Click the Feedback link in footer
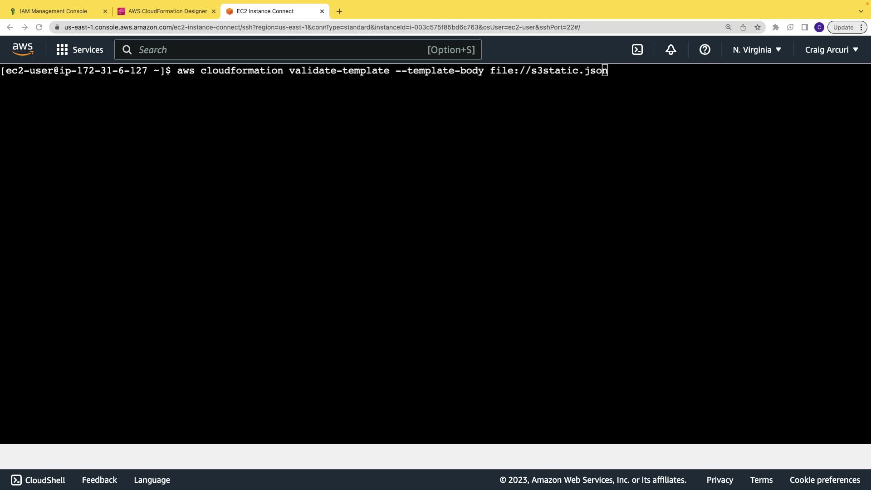The height and width of the screenshot is (490, 871). click(99, 480)
